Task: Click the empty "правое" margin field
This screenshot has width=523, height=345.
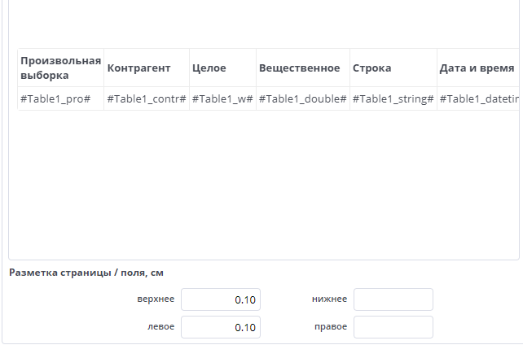Action: tap(393, 327)
